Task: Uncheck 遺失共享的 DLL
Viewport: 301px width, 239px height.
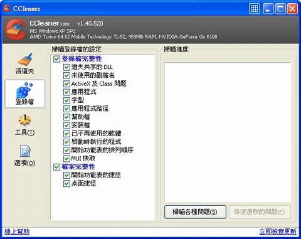Action: point(66,67)
